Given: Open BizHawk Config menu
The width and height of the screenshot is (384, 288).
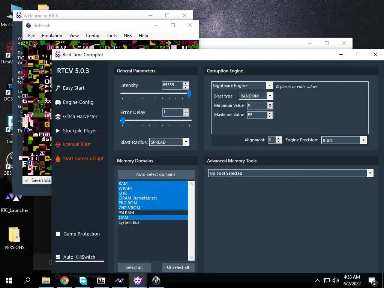Looking at the screenshot, I should (x=93, y=36).
